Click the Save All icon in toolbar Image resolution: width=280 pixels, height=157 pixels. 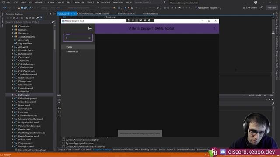click(x=25, y=8)
